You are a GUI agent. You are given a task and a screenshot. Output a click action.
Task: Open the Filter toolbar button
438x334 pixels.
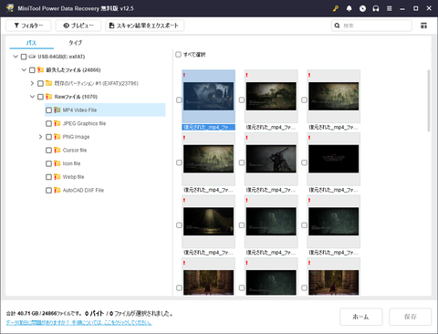pos(28,26)
